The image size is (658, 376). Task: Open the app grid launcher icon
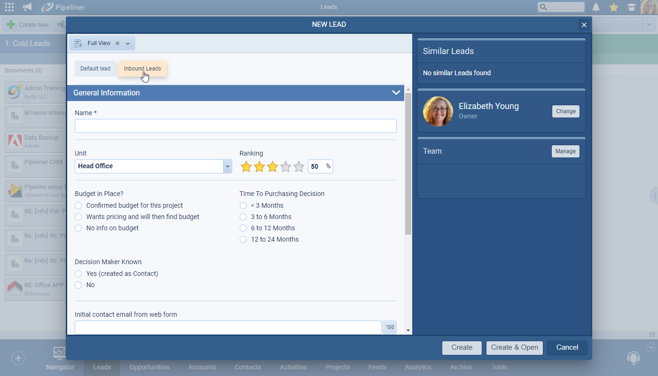point(9,7)
